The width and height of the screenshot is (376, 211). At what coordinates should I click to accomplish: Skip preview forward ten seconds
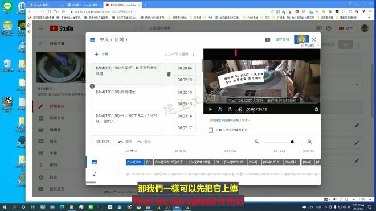pos(230,109)
